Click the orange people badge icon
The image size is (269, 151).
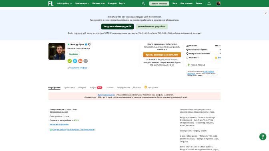pyautogui.click(x=80, y=61)
